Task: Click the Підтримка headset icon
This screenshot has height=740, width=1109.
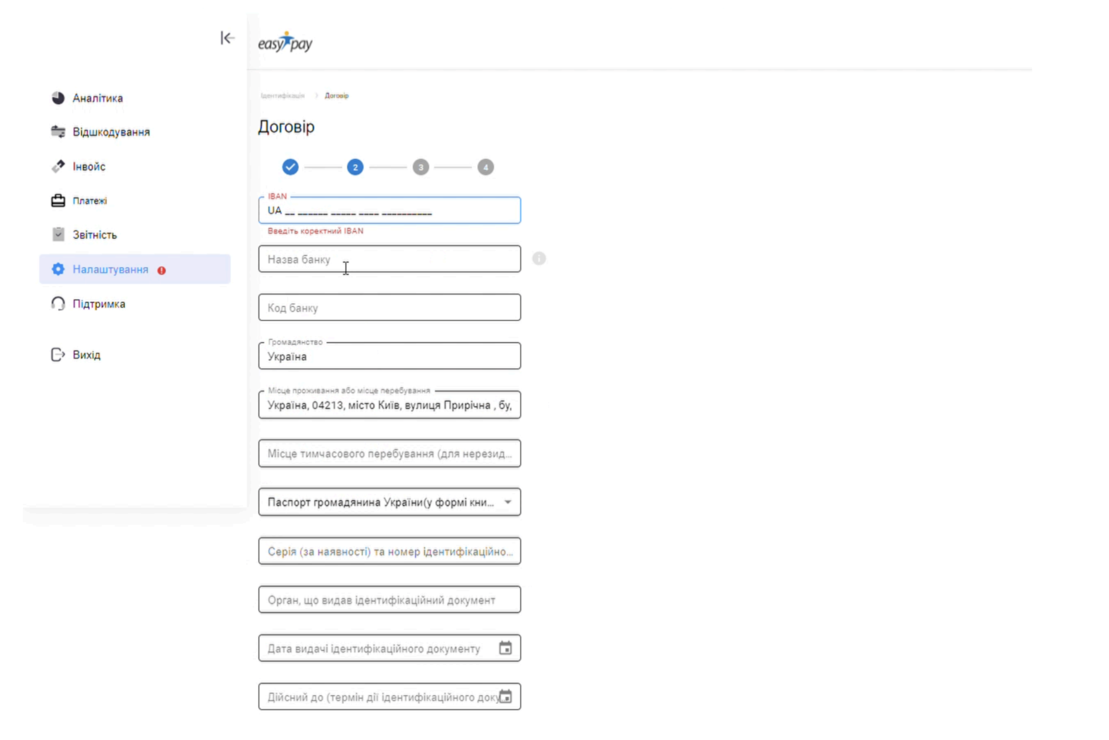Action: click(x=58, y=304)
